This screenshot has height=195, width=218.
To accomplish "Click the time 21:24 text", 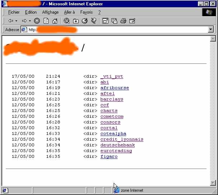I will 53,76.
